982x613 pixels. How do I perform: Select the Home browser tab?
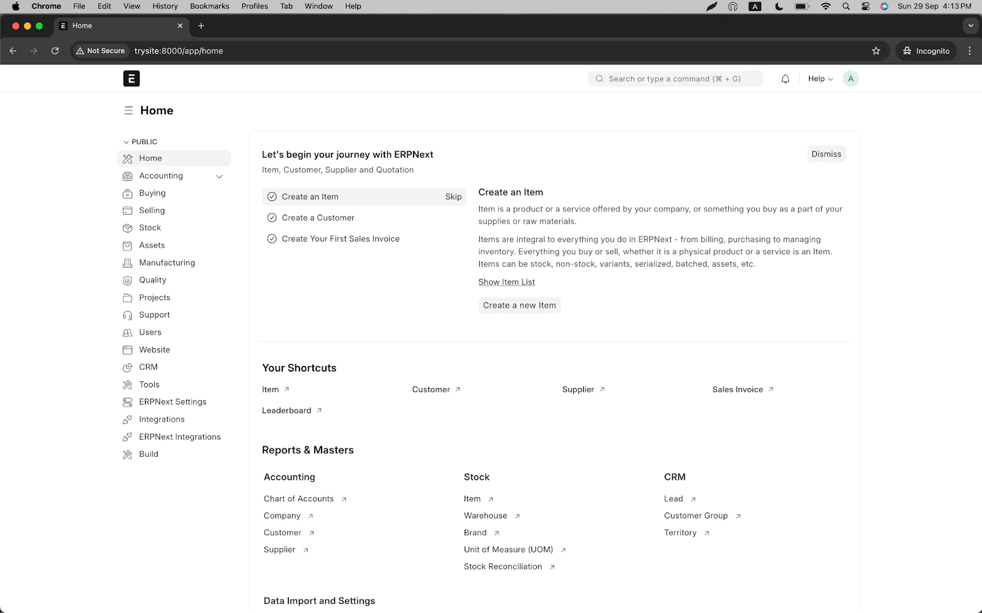coord(122,26)
